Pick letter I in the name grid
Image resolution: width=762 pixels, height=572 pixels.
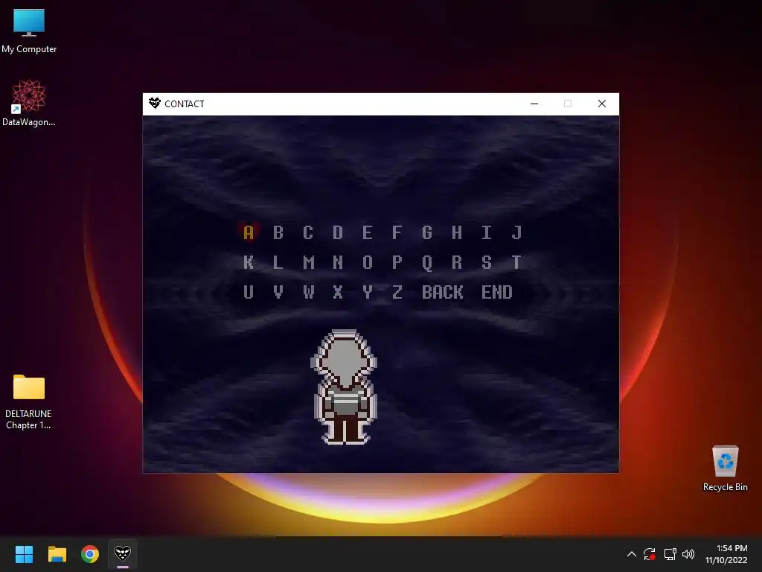click(x=487, y=232)
